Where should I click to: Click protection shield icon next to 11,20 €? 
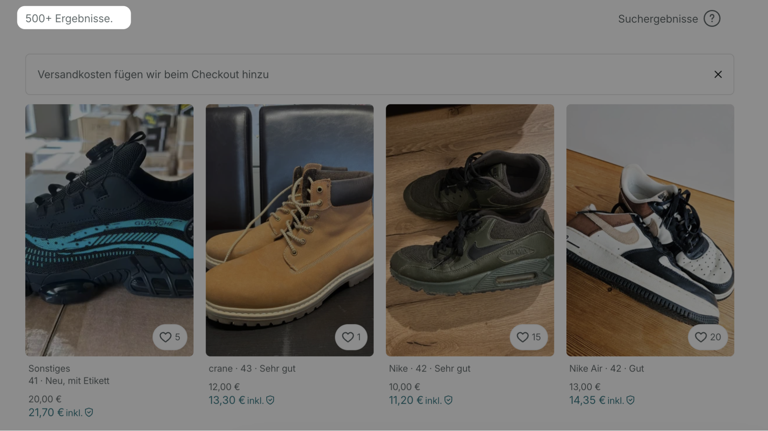[448, 400]
